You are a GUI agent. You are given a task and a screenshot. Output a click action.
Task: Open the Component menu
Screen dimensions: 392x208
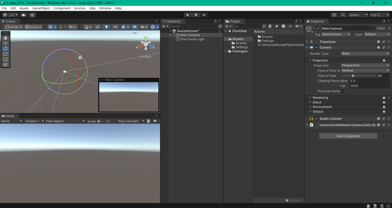[62, 8]
